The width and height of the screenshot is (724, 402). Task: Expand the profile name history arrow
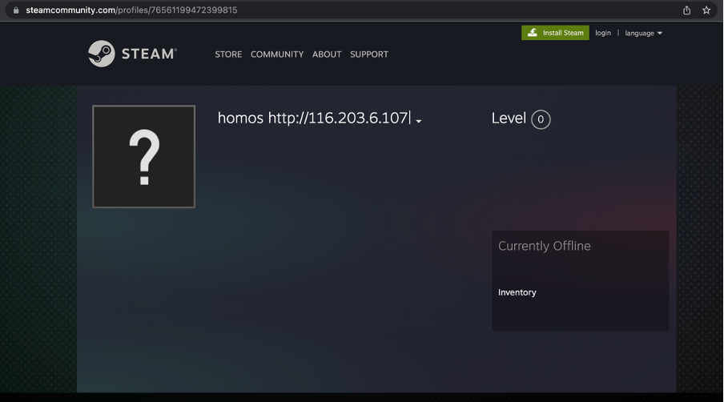(418, 121)
